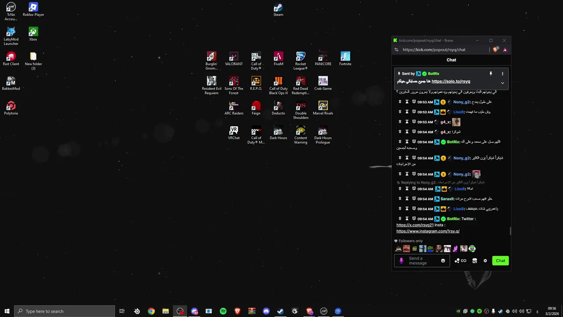563x317 pixels.
Task: Select the Polytoria desktop icon
Action: click(x=11, y=108)
